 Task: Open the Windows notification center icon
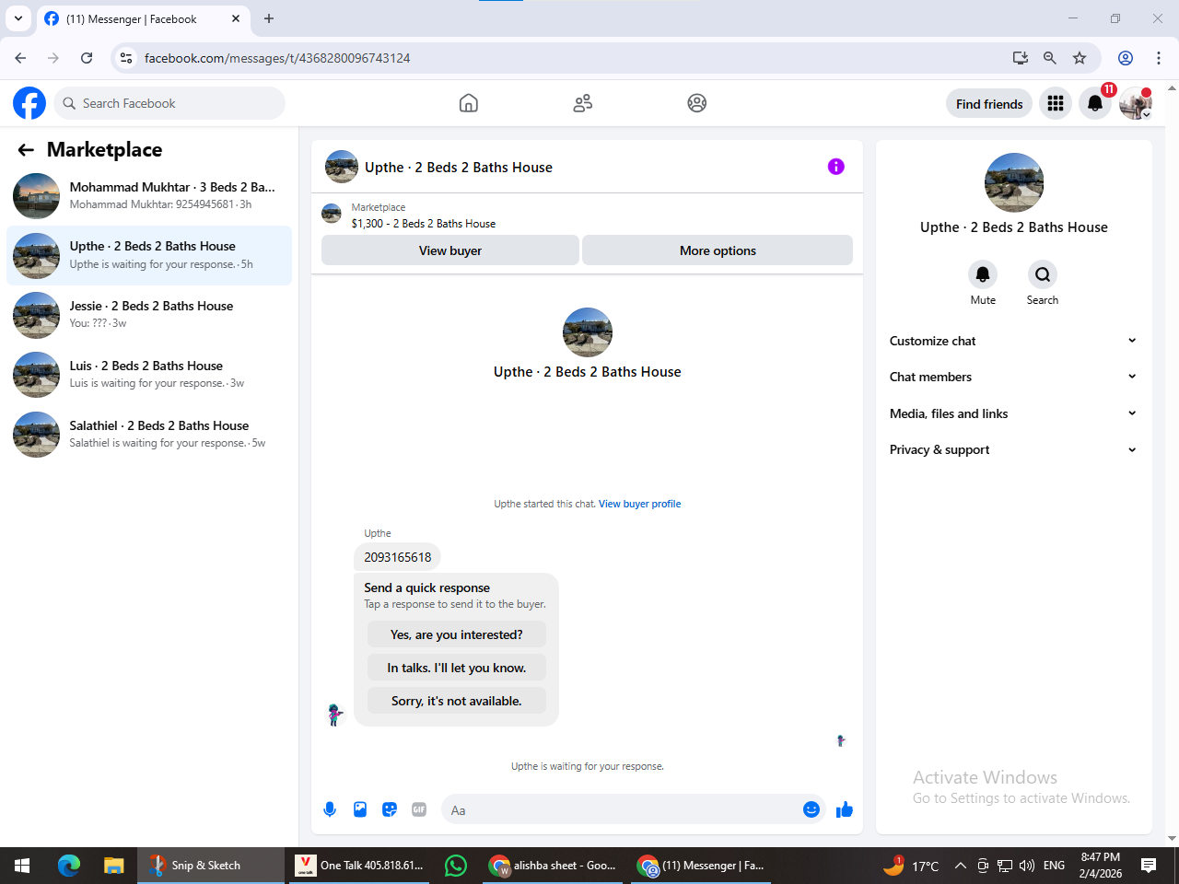(1149, 866)
